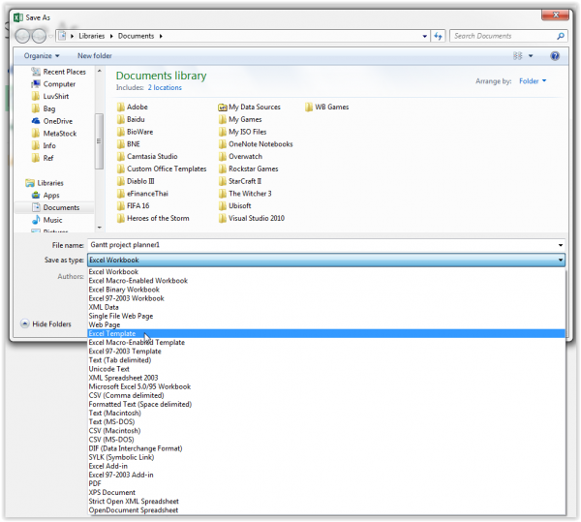The image size is (581, 522).
Task: Collapse the Save as type dropdown arrow
Action: [x=561, y=261]
